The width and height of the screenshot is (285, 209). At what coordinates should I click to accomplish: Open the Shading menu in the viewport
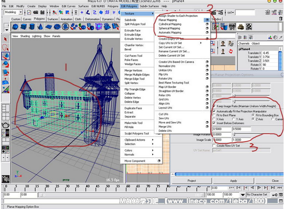pyautogui.click(x=25, y=36)
